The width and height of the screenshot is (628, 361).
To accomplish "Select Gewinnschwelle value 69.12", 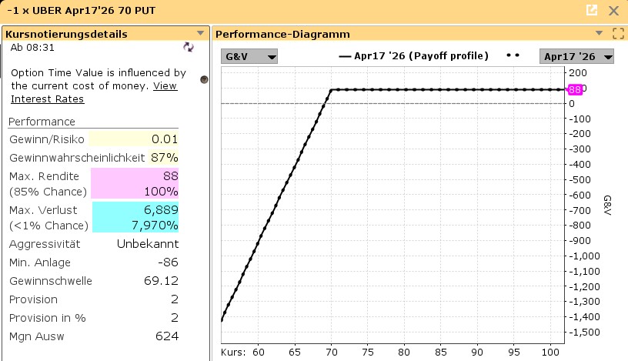I will coord(161,281).
